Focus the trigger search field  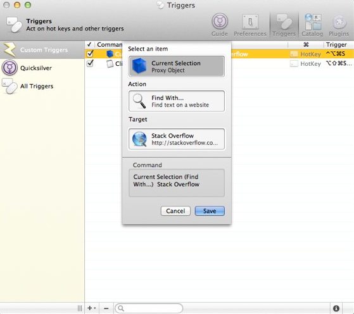149,308
